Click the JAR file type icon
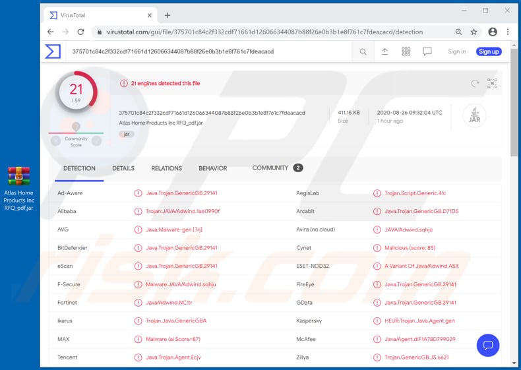This screenshot has height=370, width=521. 474,115
